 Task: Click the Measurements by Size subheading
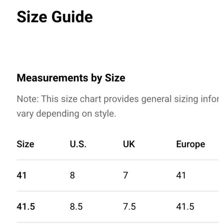pyautogui.click(x=71, y=78)
